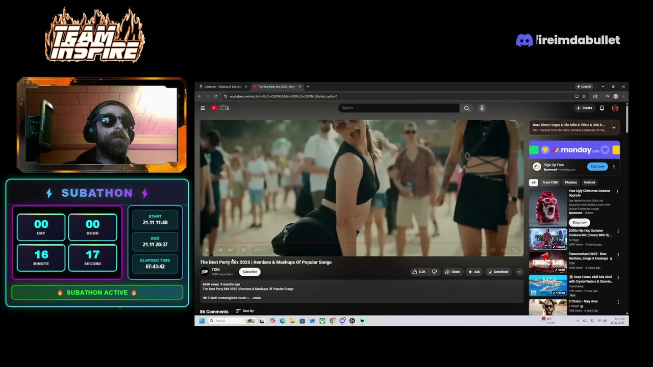
Task: Dislike the video with thumbs down
Action: [434, 272]
